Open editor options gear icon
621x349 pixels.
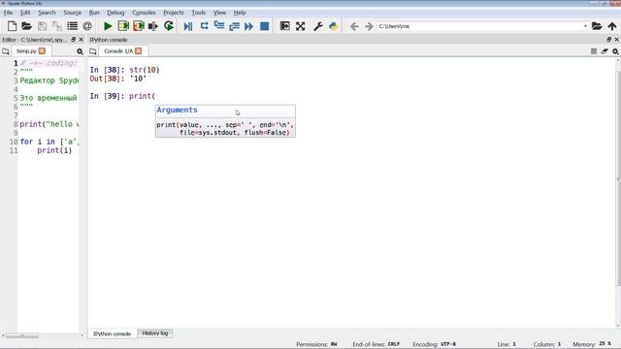80,51
